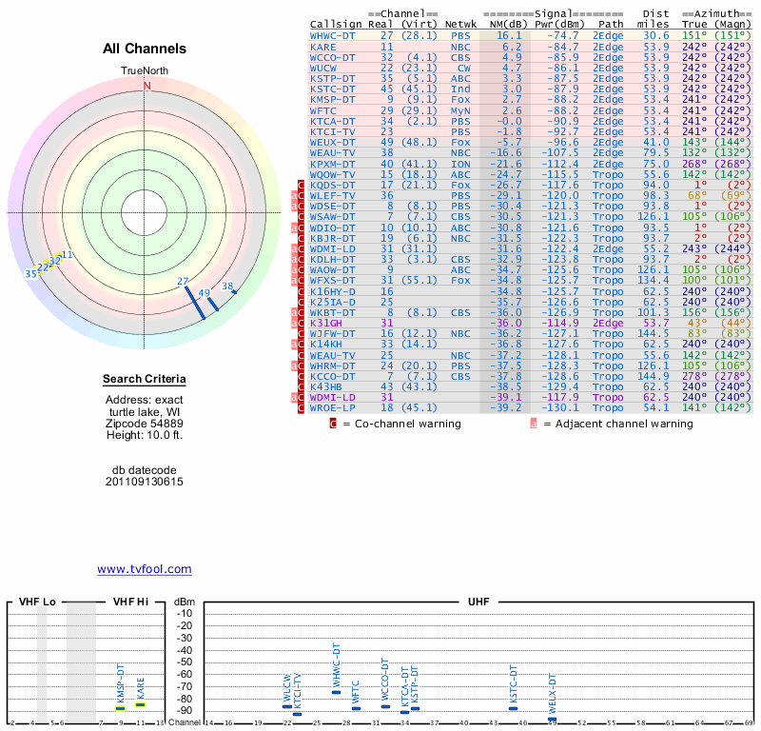Click the WROE-LP callsign in last row
This screenshot has height=731, width=761.
click(333, 407)
